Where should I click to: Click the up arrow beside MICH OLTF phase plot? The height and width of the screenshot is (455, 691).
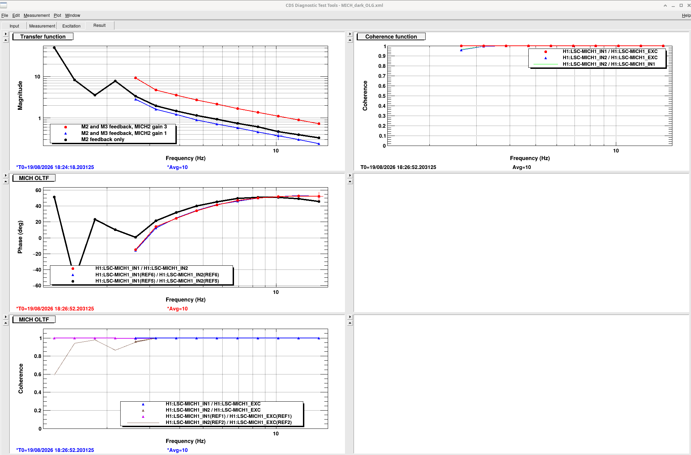click(6, 182)
